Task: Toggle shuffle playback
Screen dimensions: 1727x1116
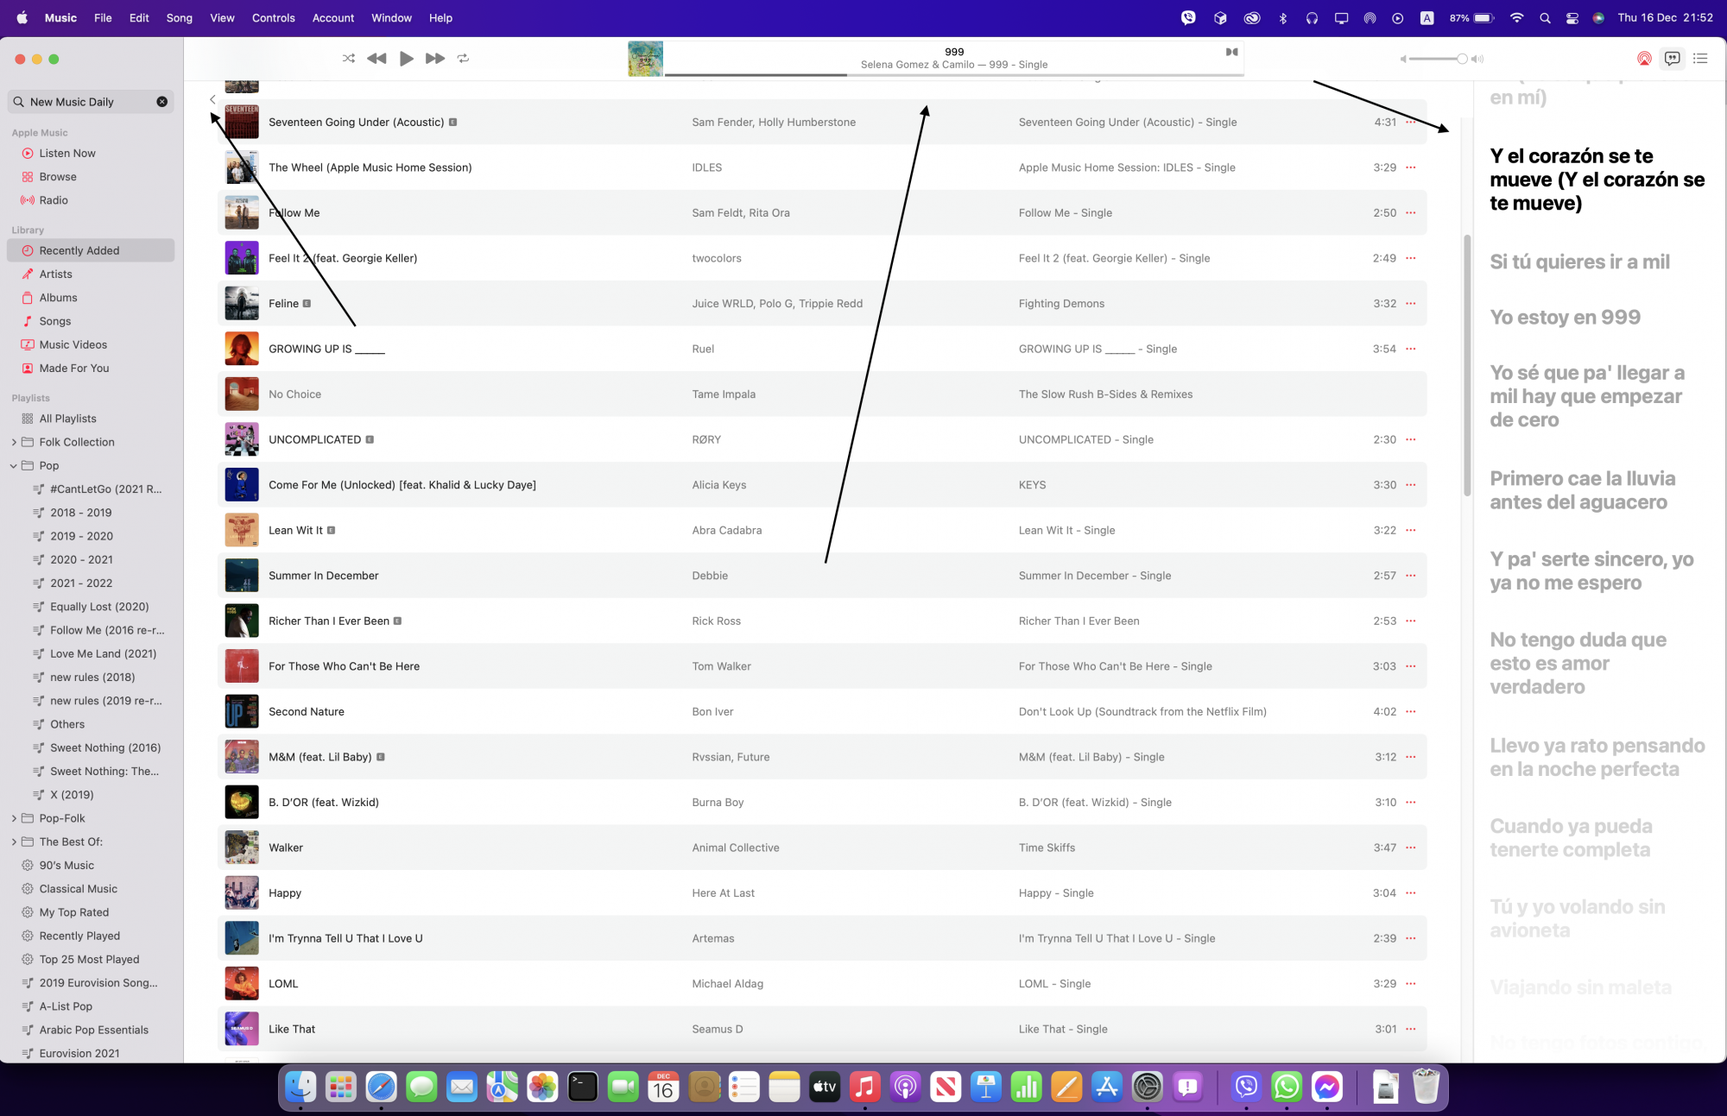Action: (x=348, y=59)
